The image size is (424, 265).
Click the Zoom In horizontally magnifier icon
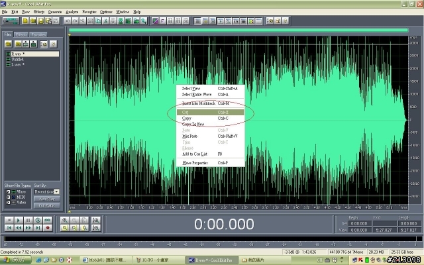65,220
